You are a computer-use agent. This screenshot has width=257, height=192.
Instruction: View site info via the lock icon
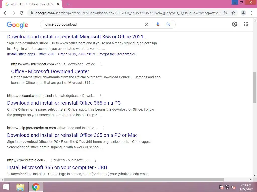32,13
